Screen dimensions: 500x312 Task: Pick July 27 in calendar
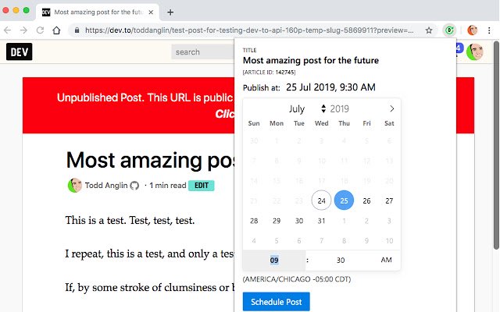[x=389, y=200]
